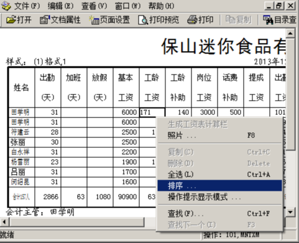Viewport: 299px width, 243px height.
Task: Click the 加班(天) column header
Action: pyautogui.click(x=74, y=88)
